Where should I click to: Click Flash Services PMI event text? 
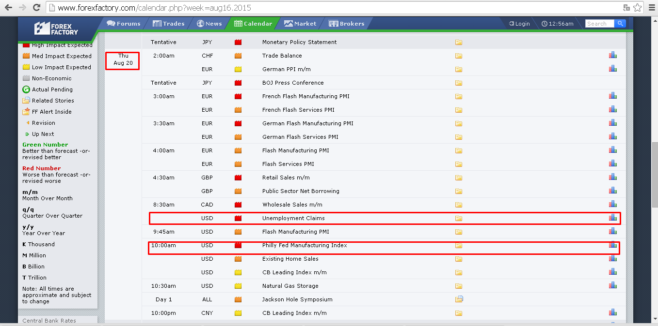(x=288, y=164)
